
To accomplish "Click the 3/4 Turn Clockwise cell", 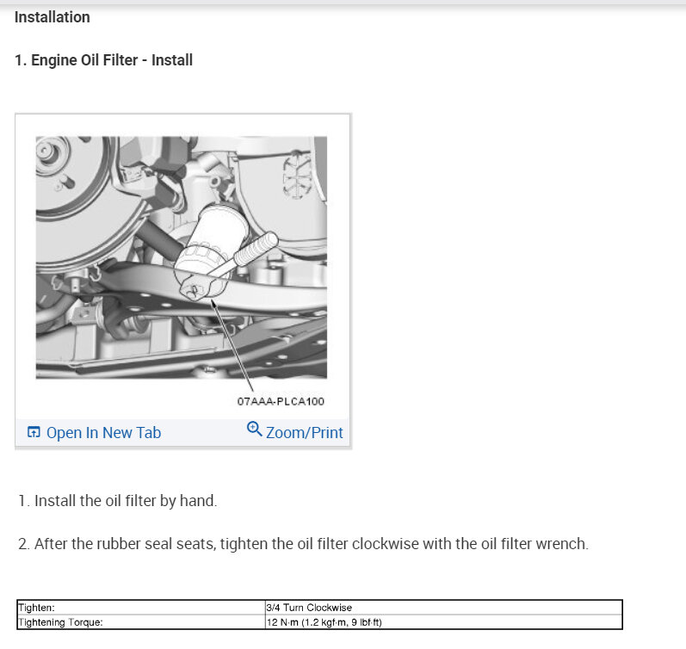I will point(443,608).
